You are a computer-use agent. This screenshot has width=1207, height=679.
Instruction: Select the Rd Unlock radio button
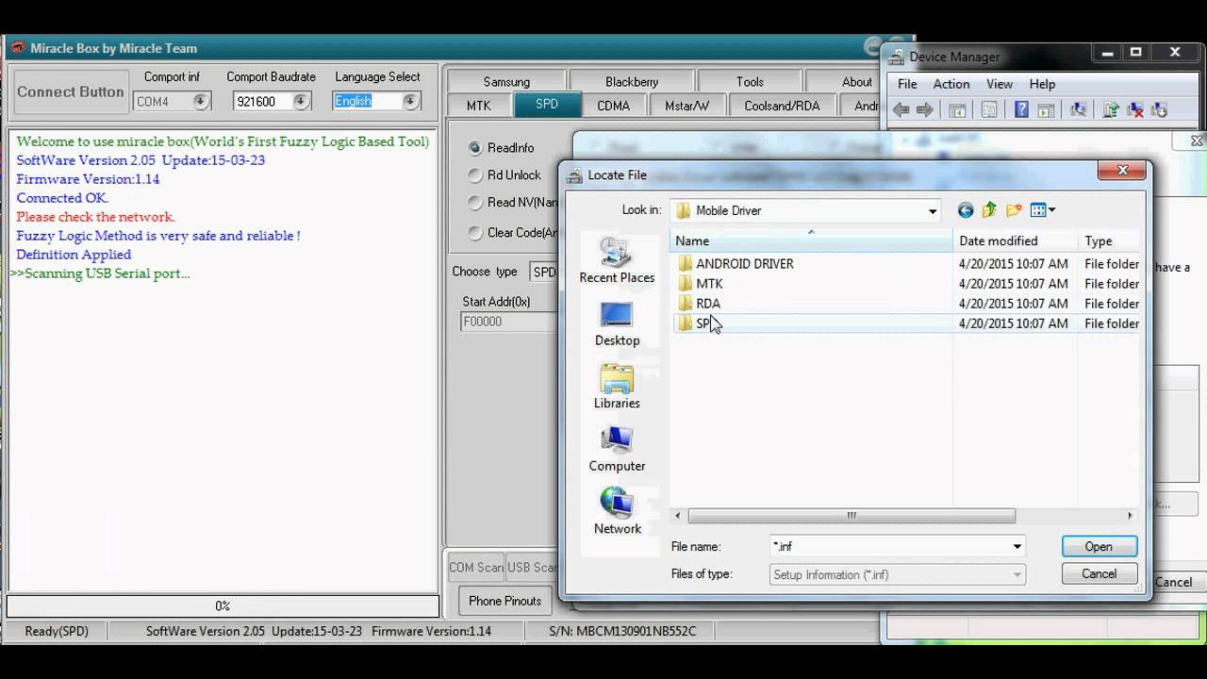click(x=475, y=174)
